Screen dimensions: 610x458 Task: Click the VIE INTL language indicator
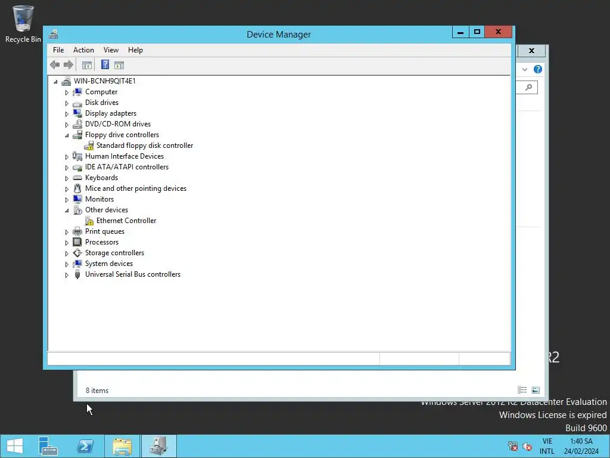click(547, 446)
